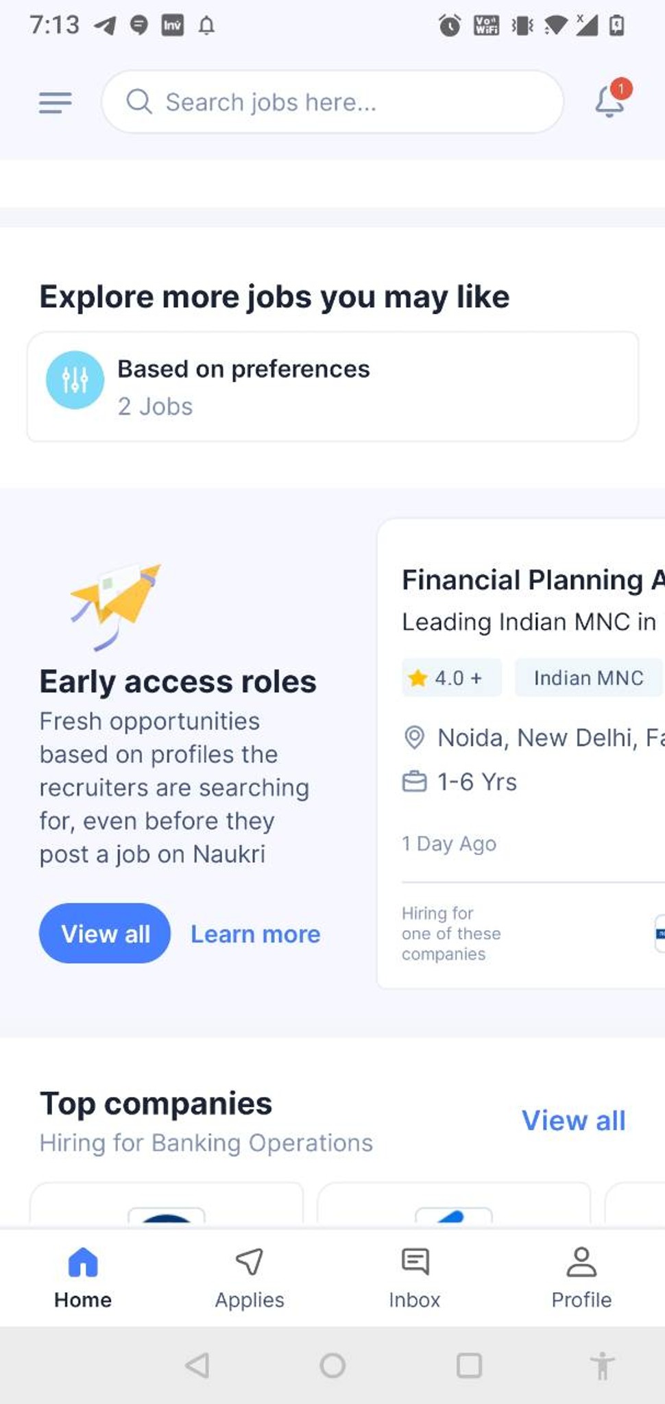Open the hamburger navigation menu
This screenshot has height=1404, width=665.
tap(55, 103)
